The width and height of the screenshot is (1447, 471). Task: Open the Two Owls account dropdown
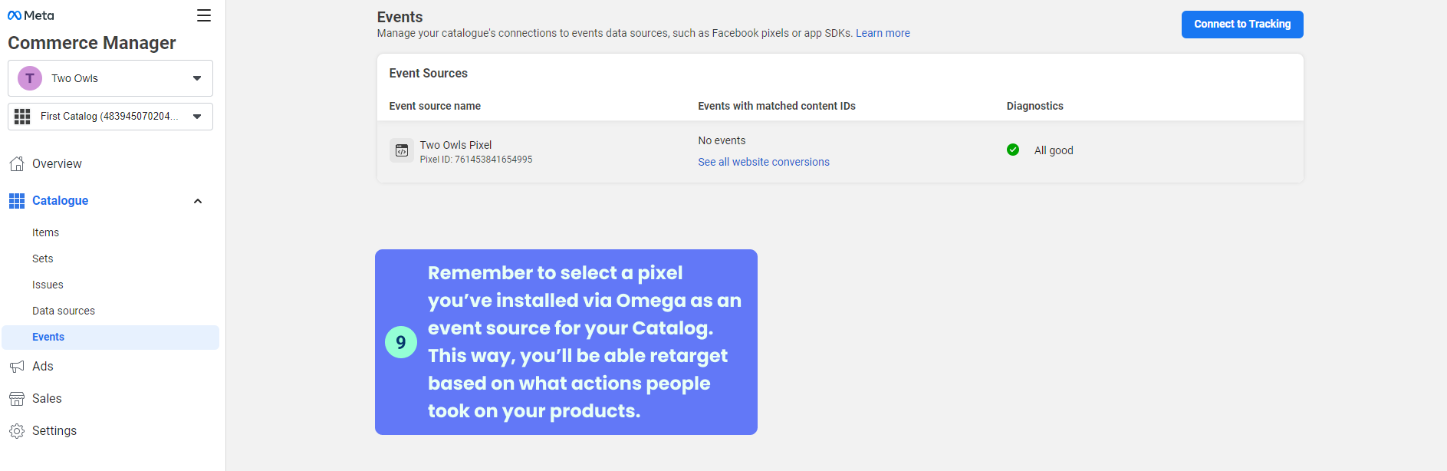(x=110, y=78)
